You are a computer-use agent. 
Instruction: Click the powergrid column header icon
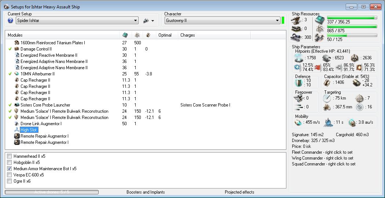click(x=137, y=35)
